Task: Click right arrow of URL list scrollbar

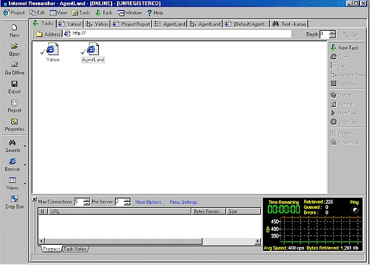Action: (258, 241)
